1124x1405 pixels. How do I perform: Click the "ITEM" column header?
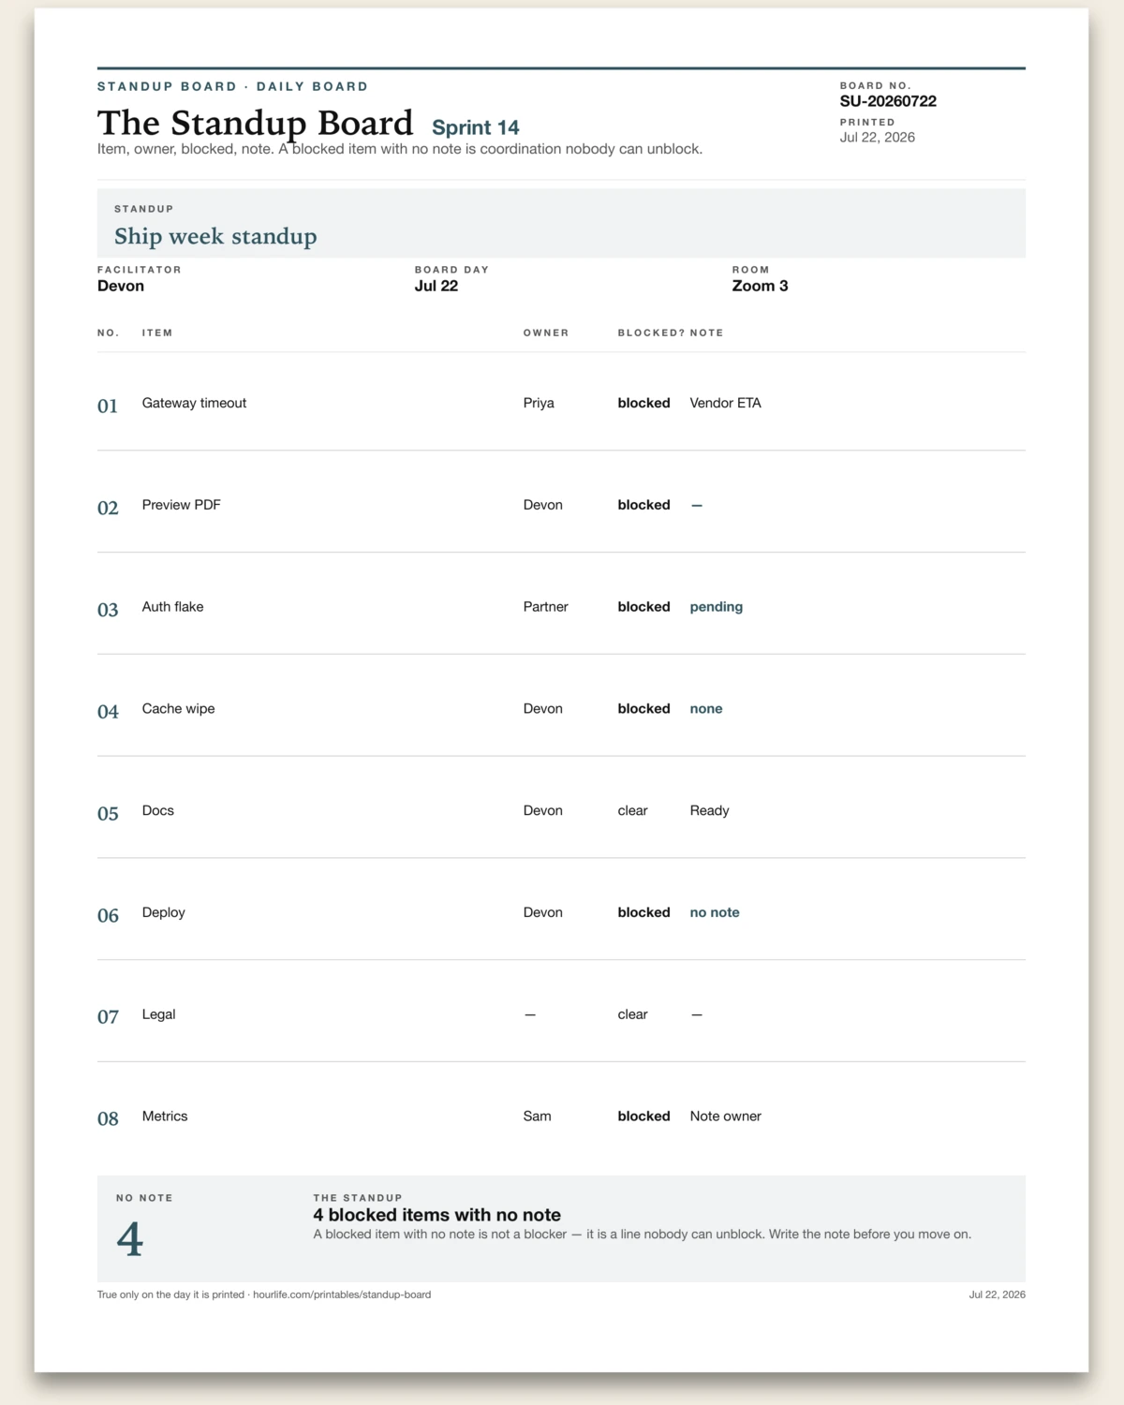(157, 333)
